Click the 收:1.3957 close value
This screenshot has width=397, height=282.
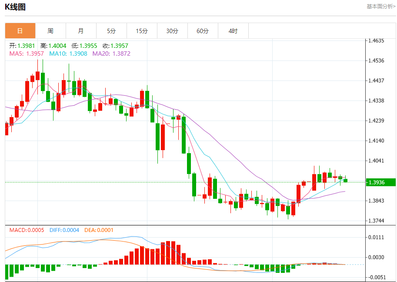pos(116,46)
